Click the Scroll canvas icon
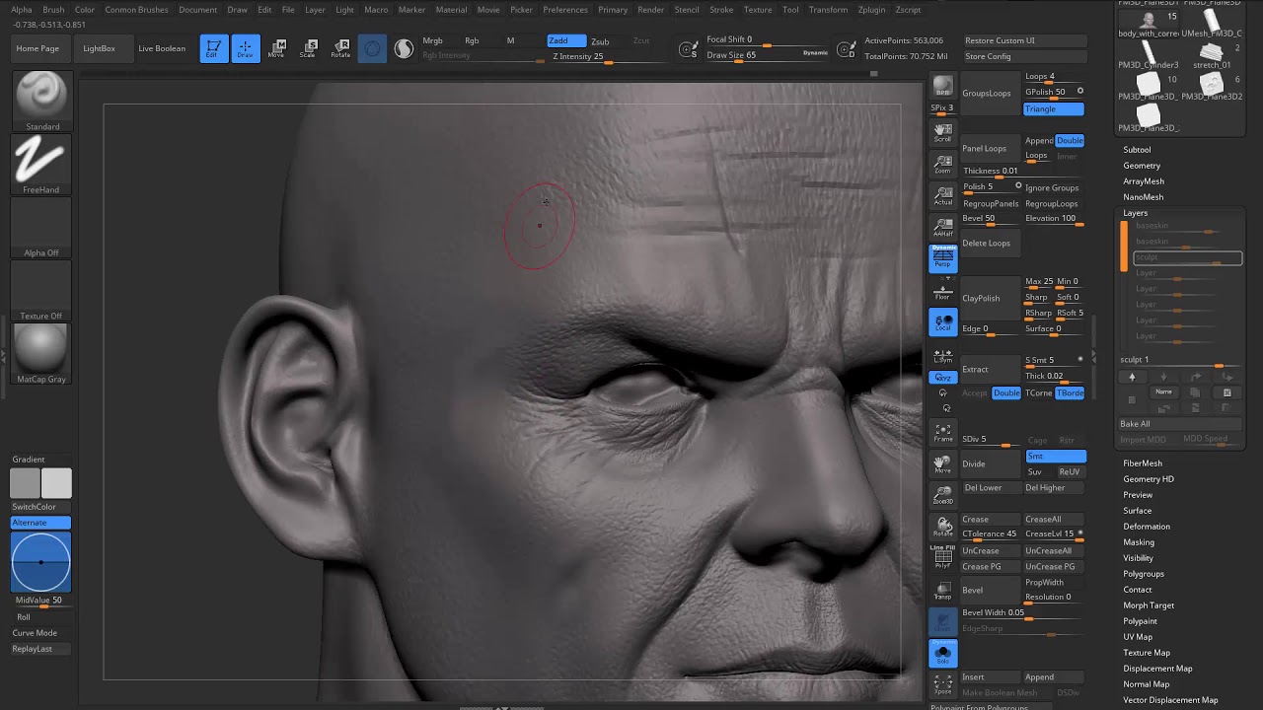The image size is (1263, 710). click(943, 132)
